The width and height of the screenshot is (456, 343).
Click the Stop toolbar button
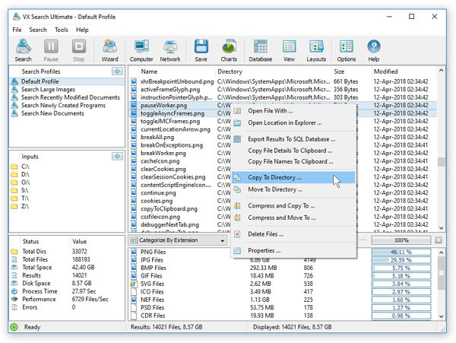click(78, 50)
